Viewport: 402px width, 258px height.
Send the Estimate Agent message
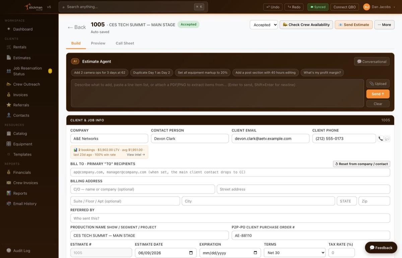point(378,94)
